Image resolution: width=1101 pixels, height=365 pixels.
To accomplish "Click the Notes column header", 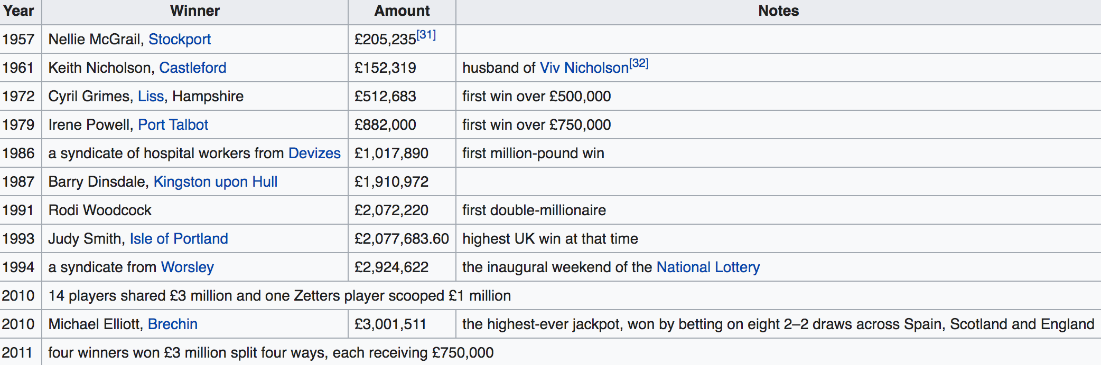I will [778, 12].
